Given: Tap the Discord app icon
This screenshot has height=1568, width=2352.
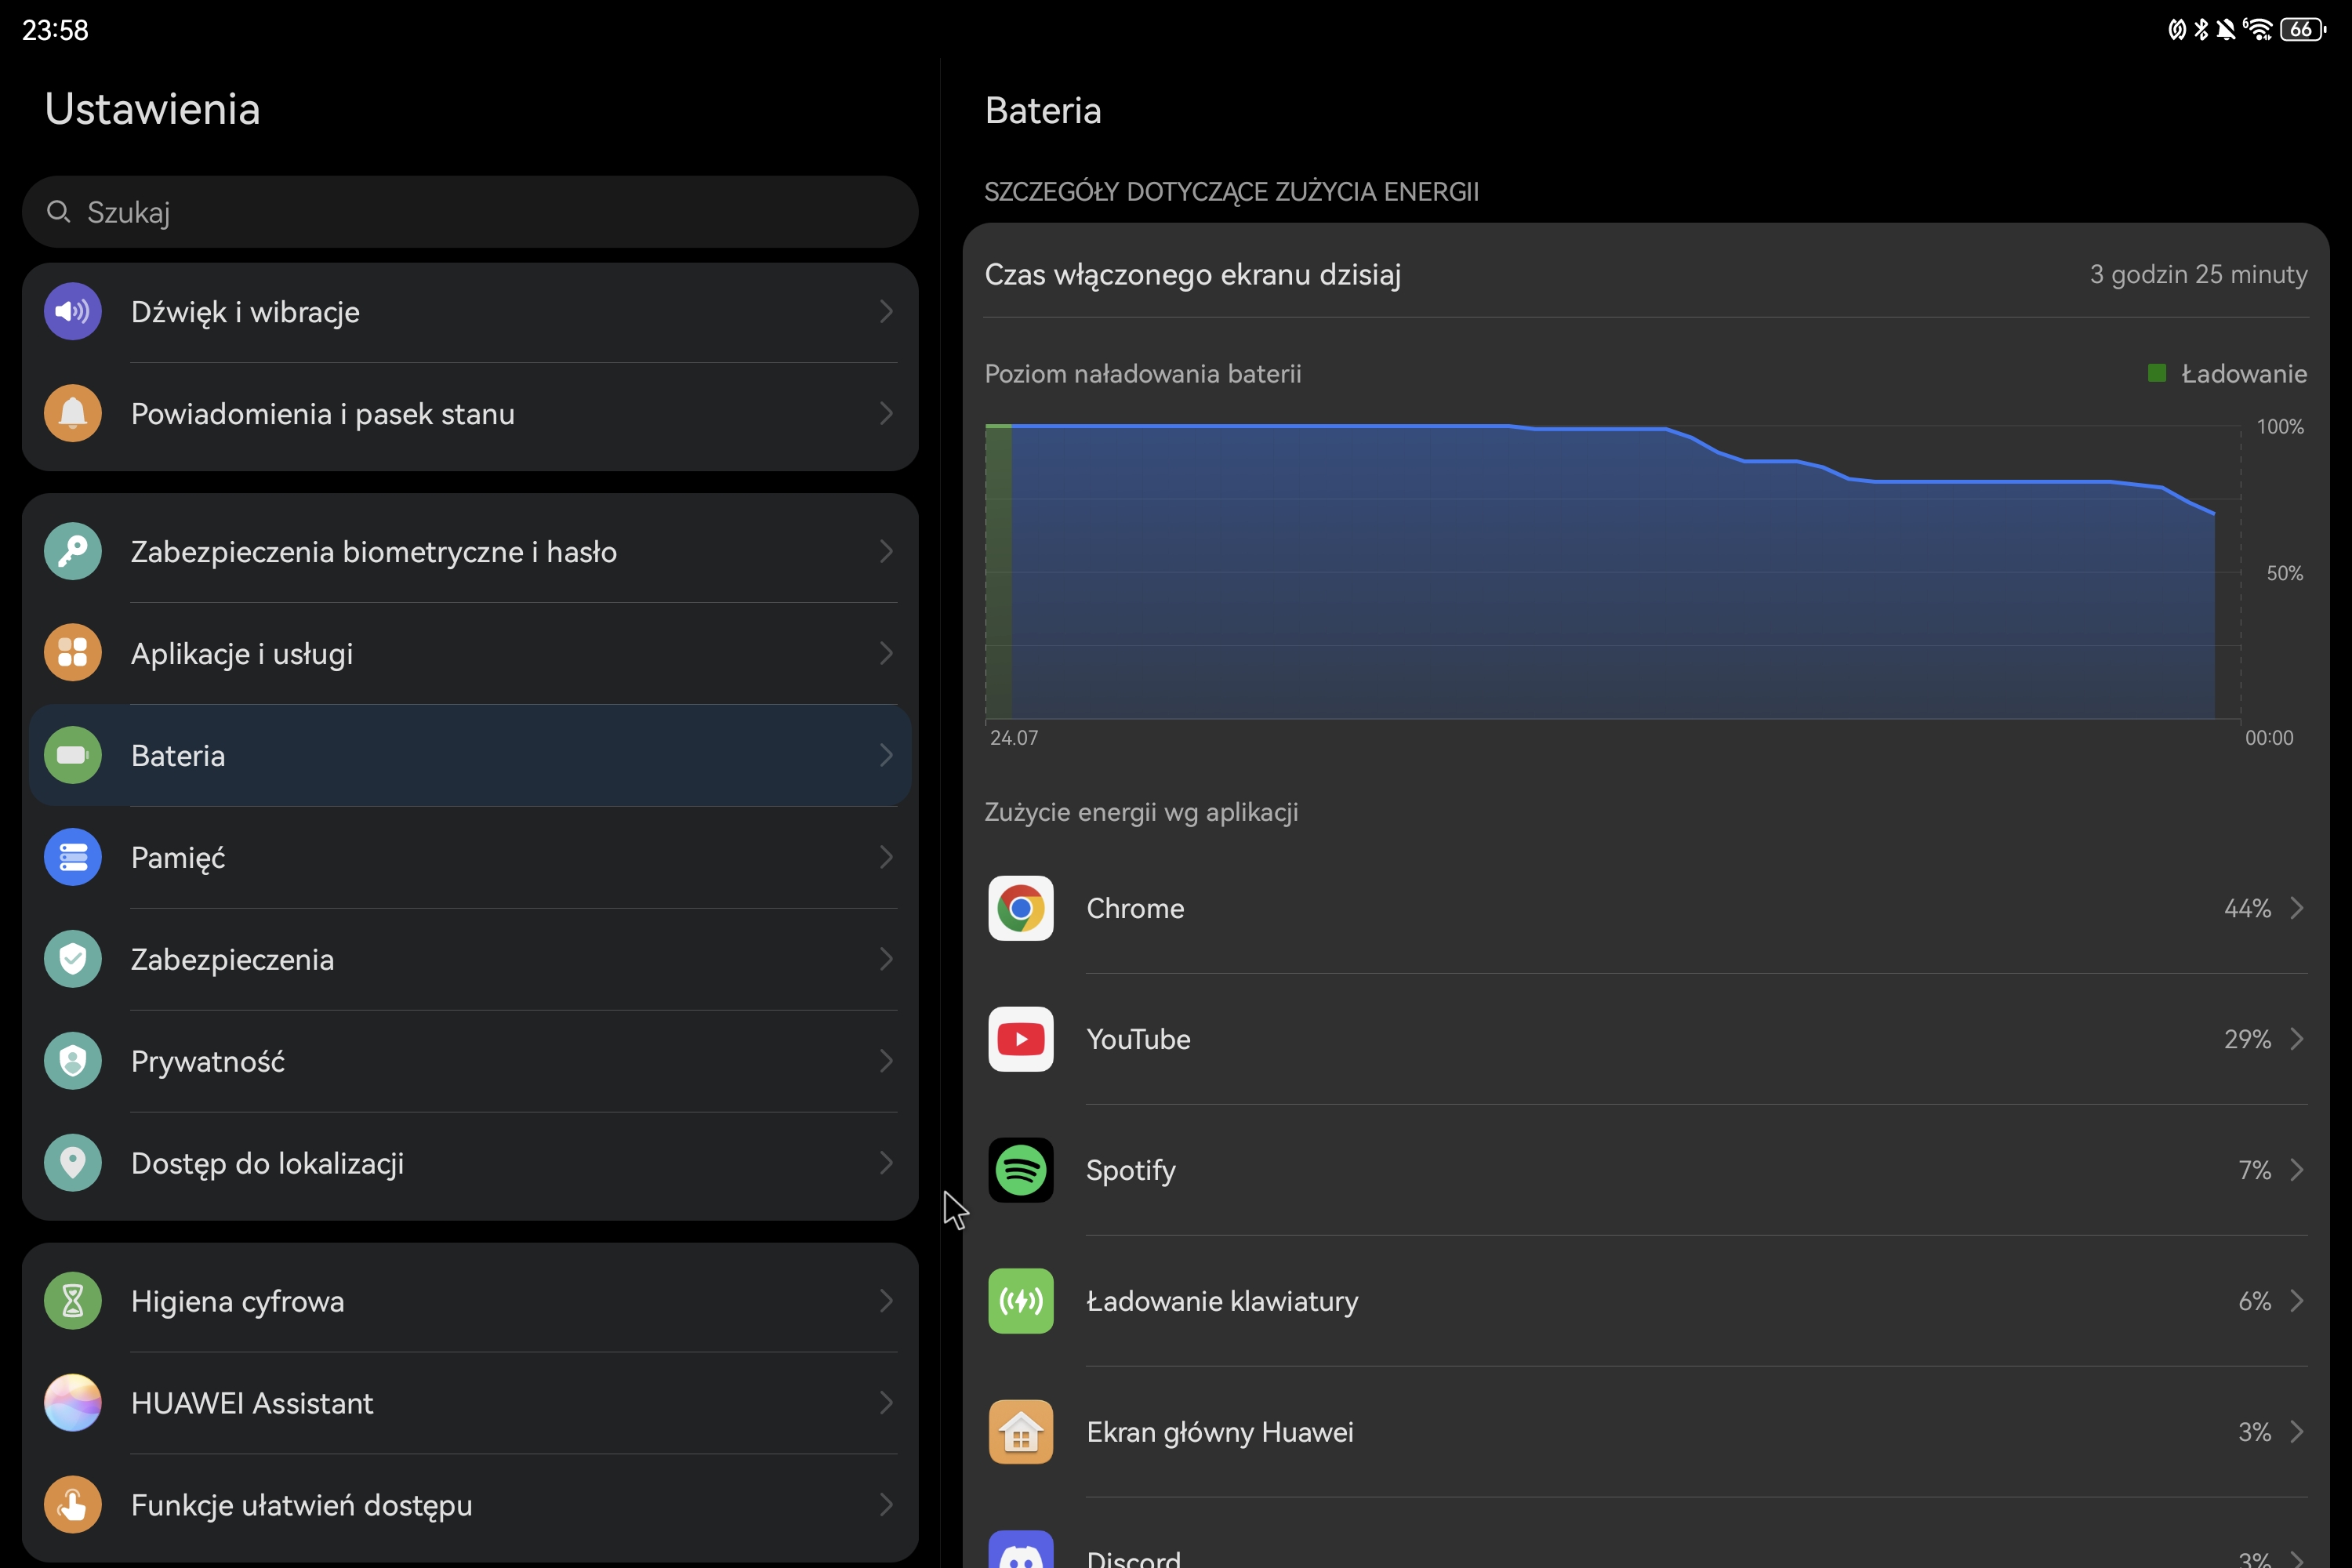Looking at the screenshot, I should point(1021,1549).
